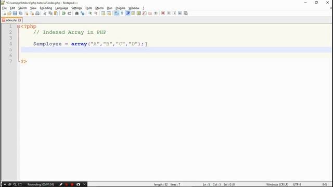The image size is (333, 187).
Task: Save the file with the Save icon
Action: (15, 13)
